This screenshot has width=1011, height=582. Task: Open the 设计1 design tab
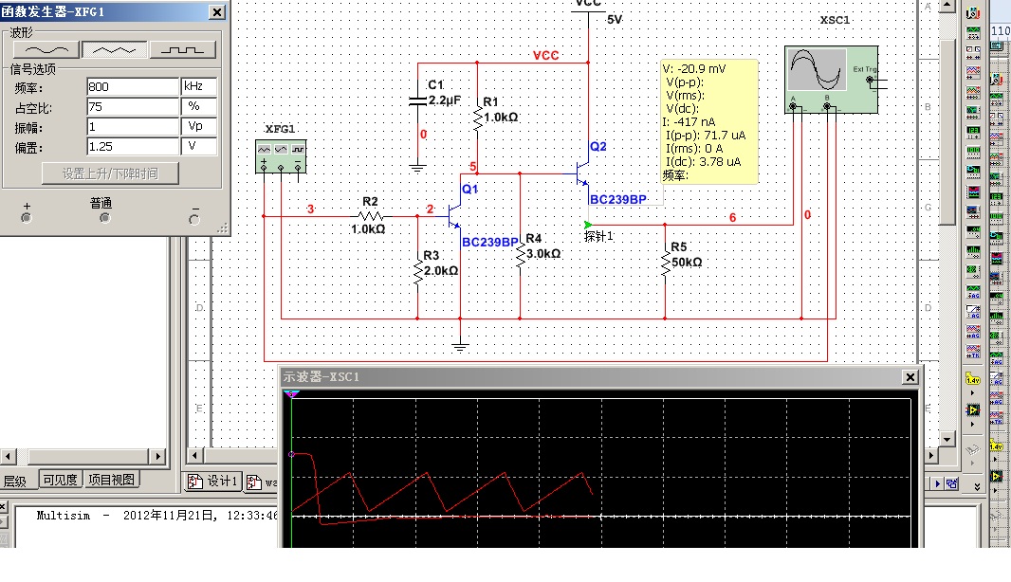pyautogui.click(x=213, y=482)
